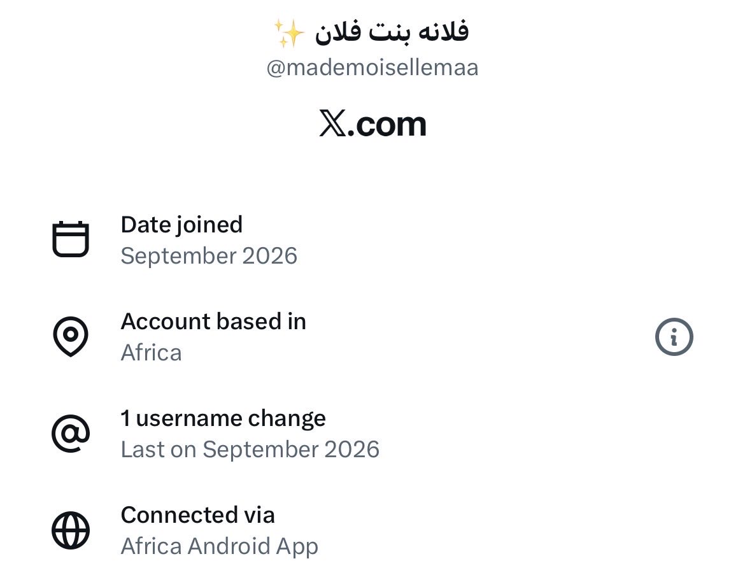Select the Account based in label
Image resolution: width=745 pixels, height=582 pixels.
(x=213, y=321)
